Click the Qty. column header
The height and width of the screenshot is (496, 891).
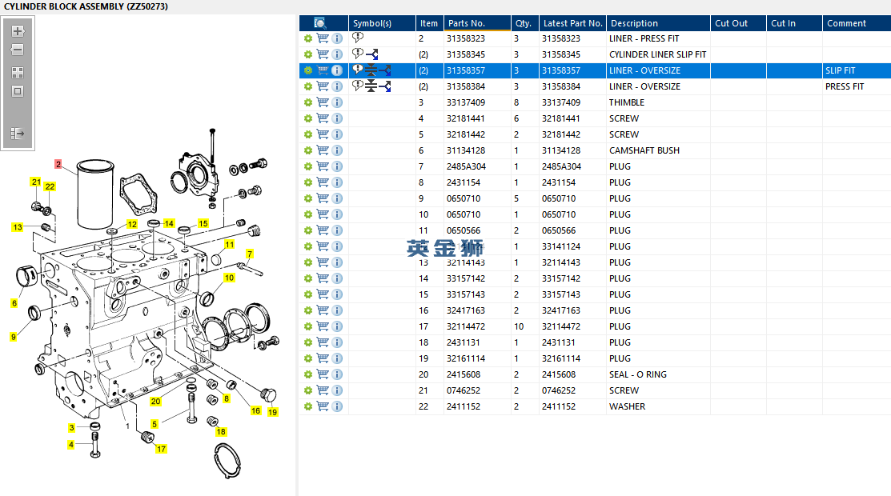pyautogui.click(x=524, y=23)
